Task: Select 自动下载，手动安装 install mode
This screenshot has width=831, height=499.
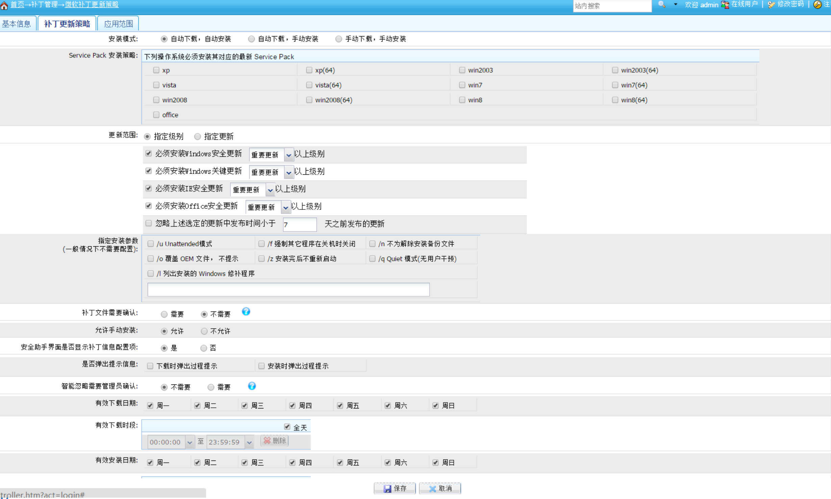Action: [251, 39]
